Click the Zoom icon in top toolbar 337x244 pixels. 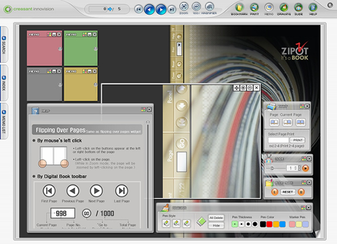pos(184,7)
